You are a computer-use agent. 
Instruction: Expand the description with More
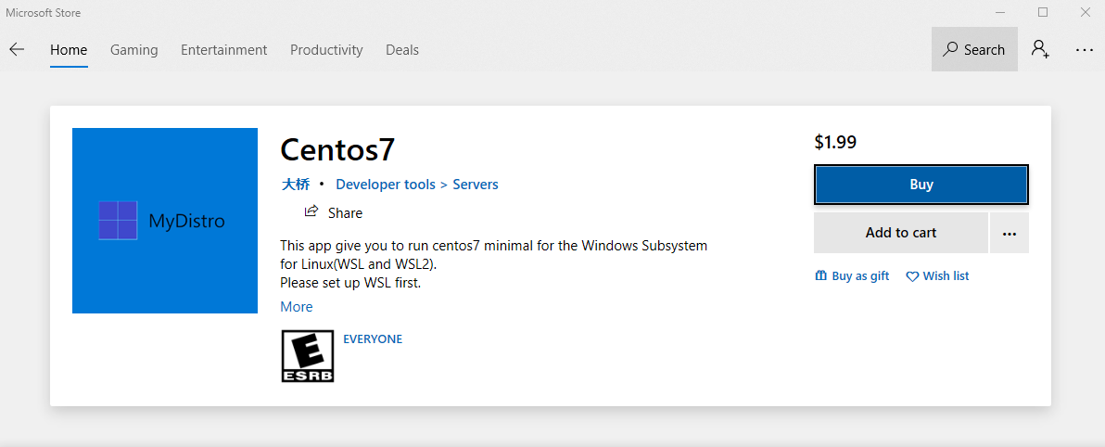297,307
